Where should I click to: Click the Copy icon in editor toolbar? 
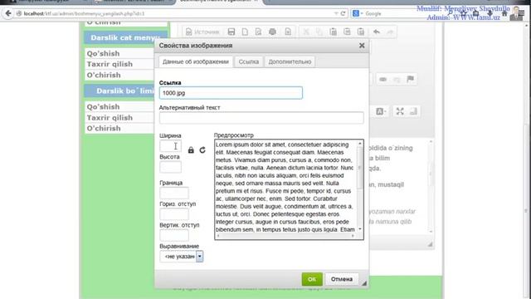[319, 32]
